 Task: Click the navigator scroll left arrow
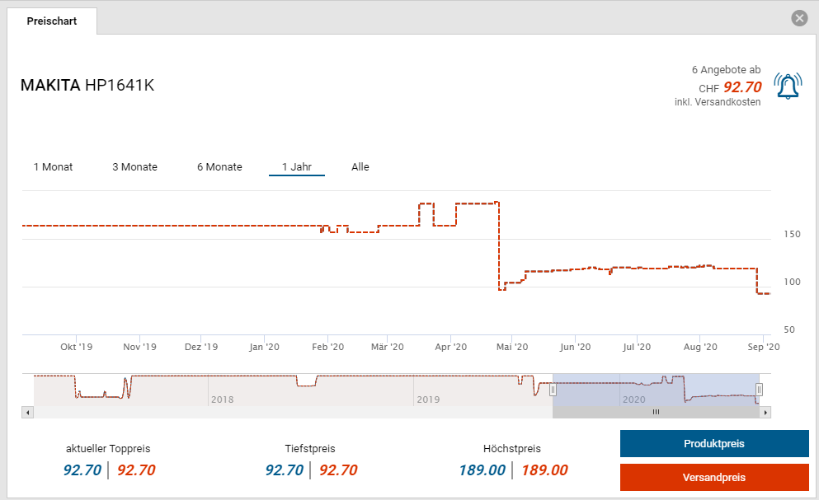coord(28,413)
